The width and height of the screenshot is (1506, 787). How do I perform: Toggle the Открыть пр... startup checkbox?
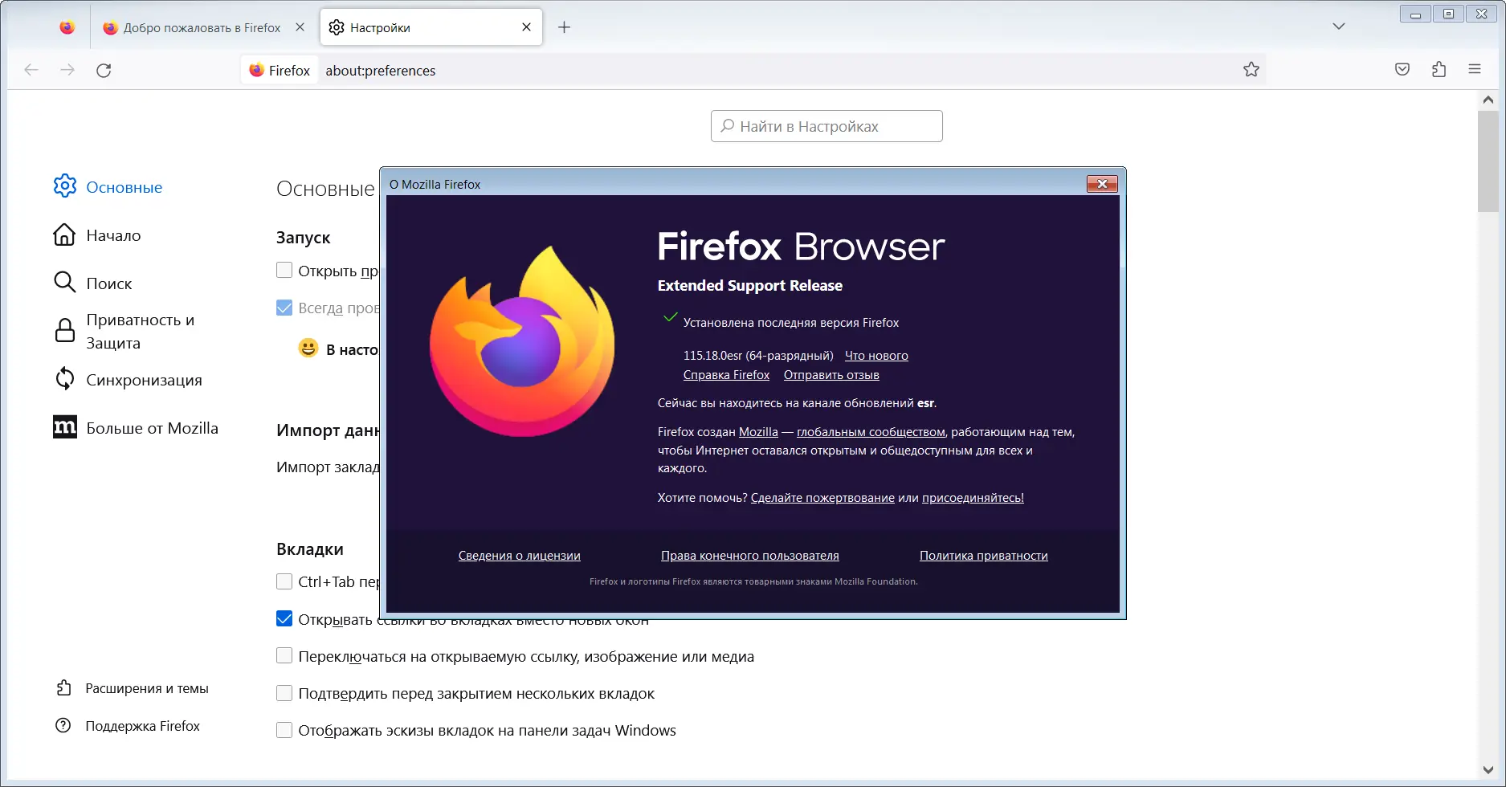pyautogui.click(x=284, y=271)
